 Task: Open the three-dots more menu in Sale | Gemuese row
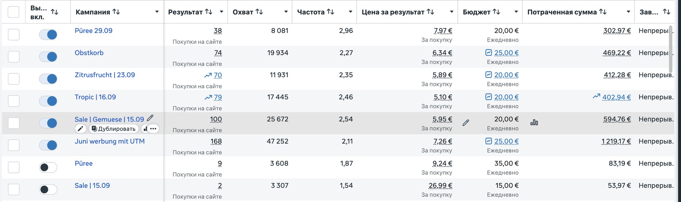point(153,129)
